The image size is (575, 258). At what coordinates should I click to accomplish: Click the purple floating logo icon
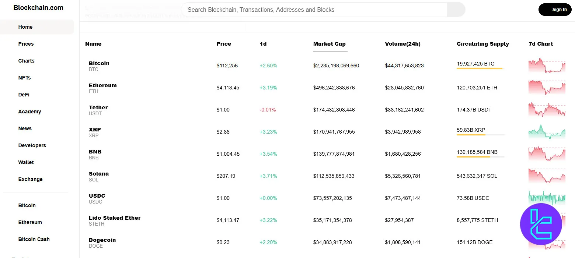(541, 224)
